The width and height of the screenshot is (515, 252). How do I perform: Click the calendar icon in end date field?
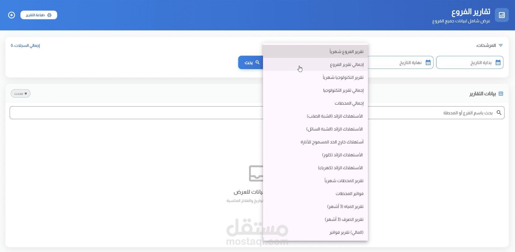[428, 63]
